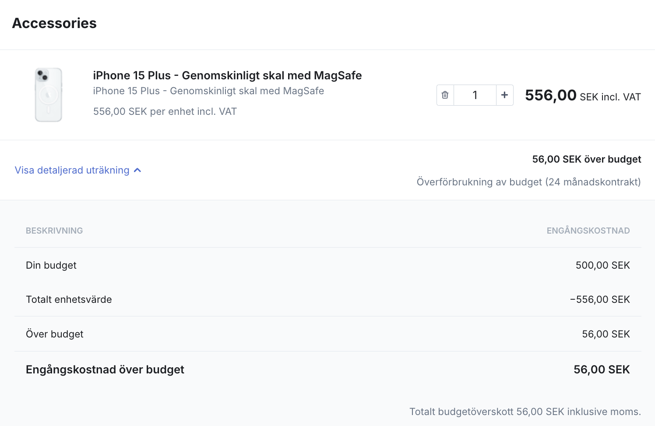Click the '−556,00 SEK' value
This screenshot has height=426, width=655.
[600, 299]
